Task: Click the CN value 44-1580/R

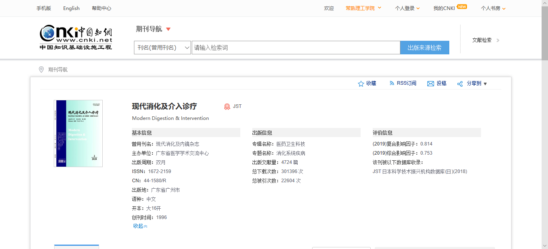Action: click(x=155, y=181)
